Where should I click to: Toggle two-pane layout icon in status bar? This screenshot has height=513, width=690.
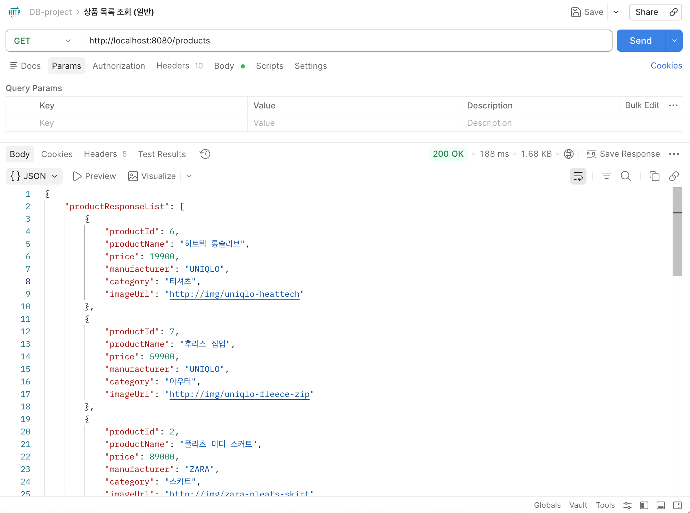644,505
